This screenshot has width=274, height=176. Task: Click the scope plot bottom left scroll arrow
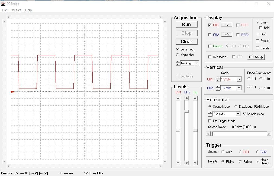(x=8, y=166)
